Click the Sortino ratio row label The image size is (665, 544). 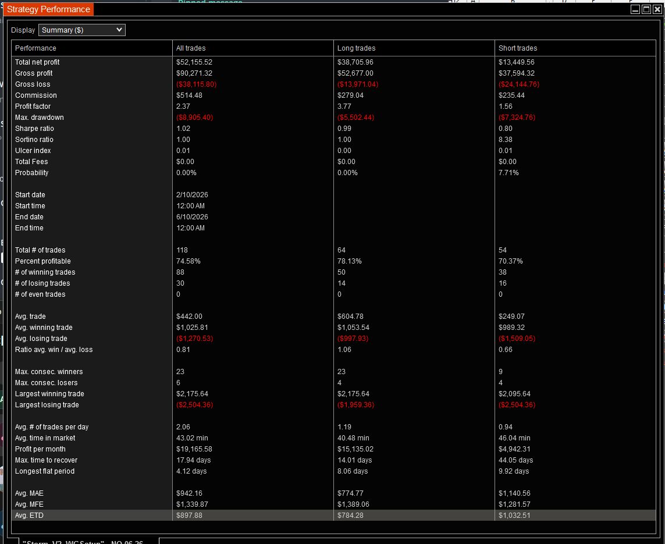coord(34,140)
